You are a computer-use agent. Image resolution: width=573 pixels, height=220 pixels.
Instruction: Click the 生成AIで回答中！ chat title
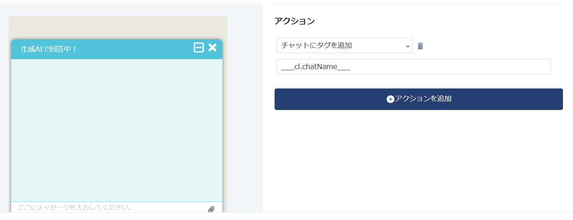(49, 49)
